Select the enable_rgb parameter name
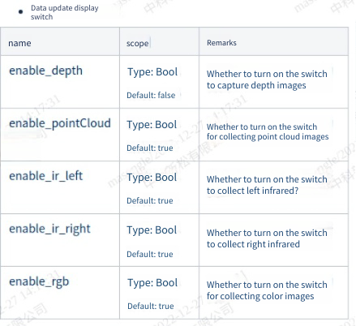This screenshot has height=326, width=356. pyautogui.click(x=39, y=282)
